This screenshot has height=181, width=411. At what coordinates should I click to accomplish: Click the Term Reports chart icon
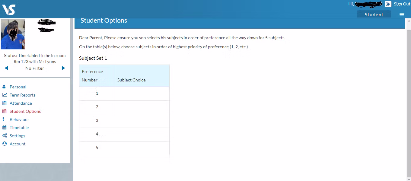[x=5, y=95]
